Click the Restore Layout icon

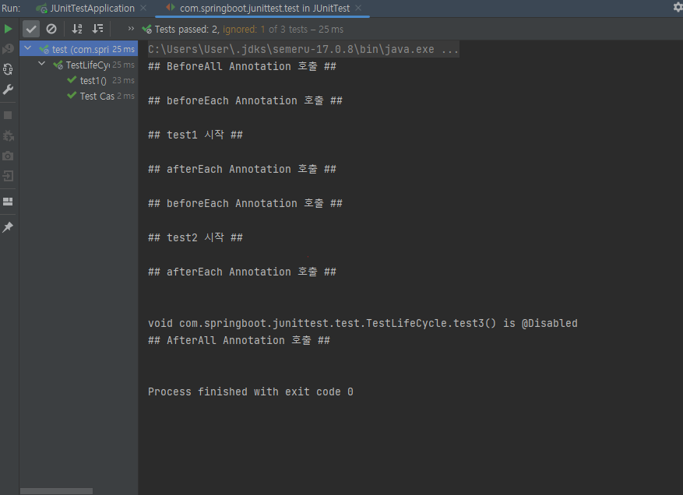click(8, 202)
